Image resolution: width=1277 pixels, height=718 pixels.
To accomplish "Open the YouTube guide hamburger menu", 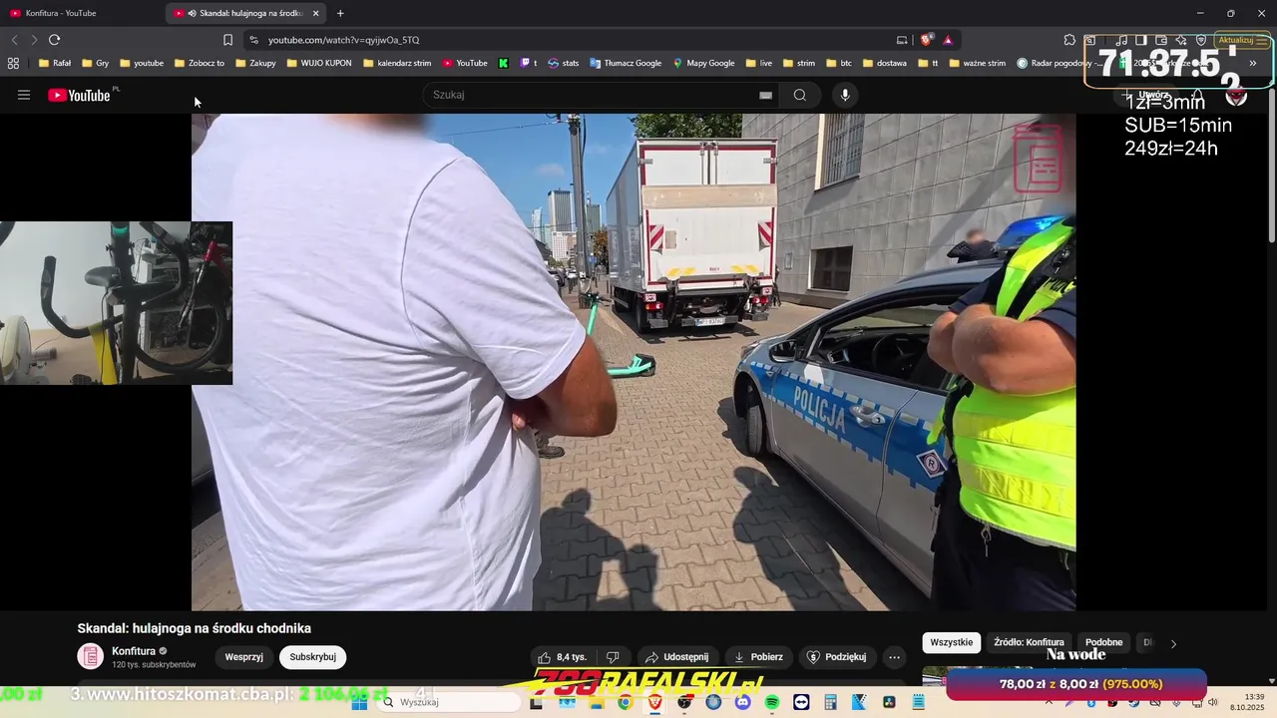I will 24,95.
